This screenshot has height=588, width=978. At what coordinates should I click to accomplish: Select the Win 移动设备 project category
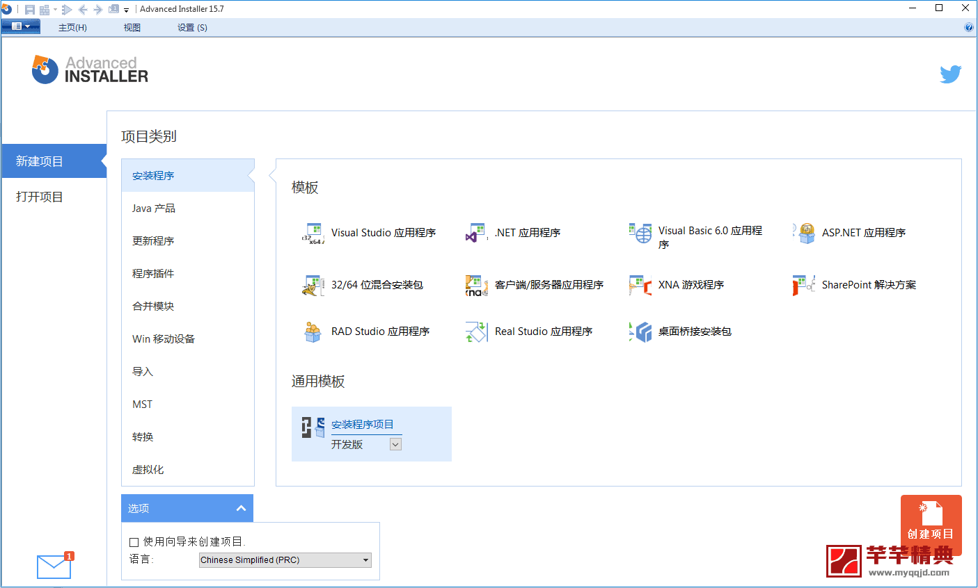pos(188,338)
